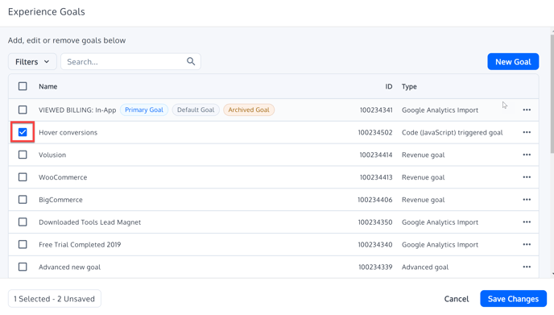Expand the Filters dropdown
Image resolution: width=554 pixels, height=315 pixels.
[x=32, y=61]
